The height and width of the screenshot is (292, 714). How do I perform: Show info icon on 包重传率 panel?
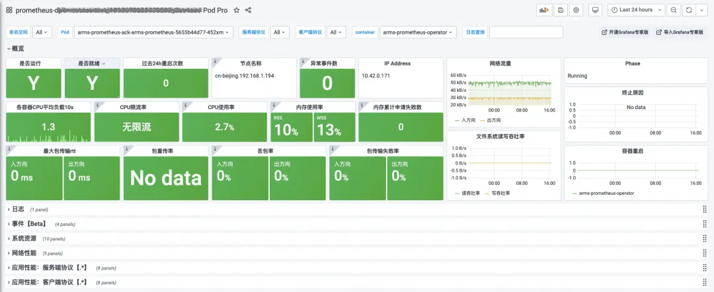pos(126,148)
